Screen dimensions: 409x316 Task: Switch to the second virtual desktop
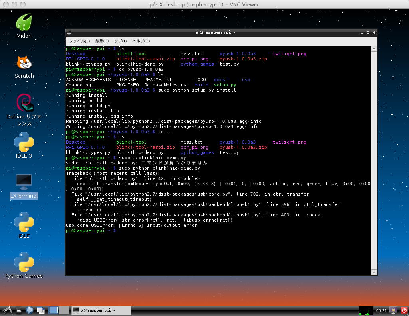click(64, 310)
